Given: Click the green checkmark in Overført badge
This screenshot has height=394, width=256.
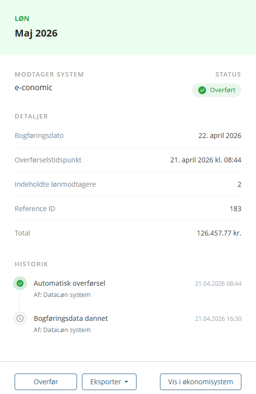Looking at the screenshot, I should tap(202, 90).
